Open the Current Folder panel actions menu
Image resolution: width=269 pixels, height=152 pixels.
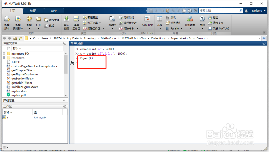[65, 43]
